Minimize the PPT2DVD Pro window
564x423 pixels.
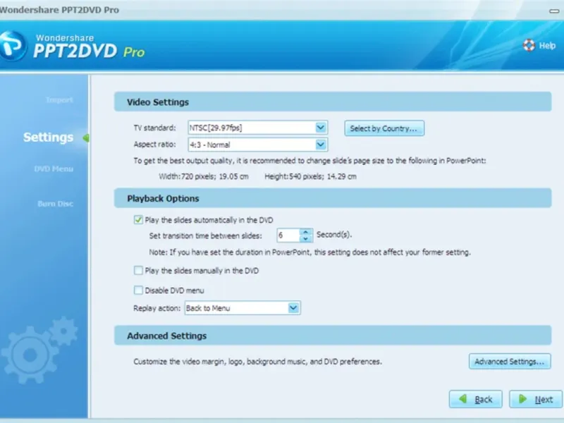pos(554,11)
